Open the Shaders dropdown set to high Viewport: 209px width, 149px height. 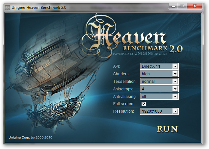click(159, 74)
